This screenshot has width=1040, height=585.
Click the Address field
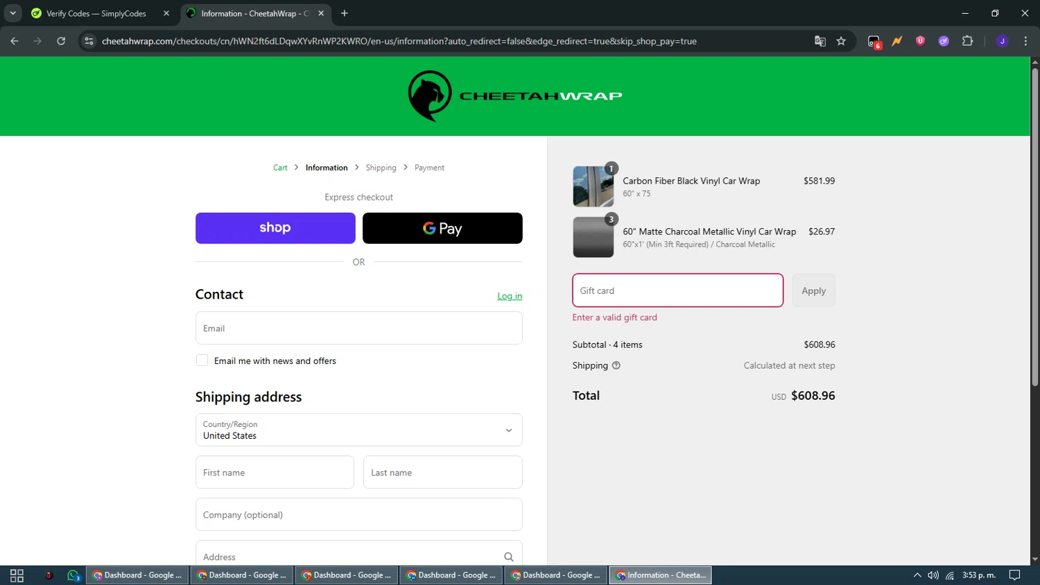pos(358,556)
